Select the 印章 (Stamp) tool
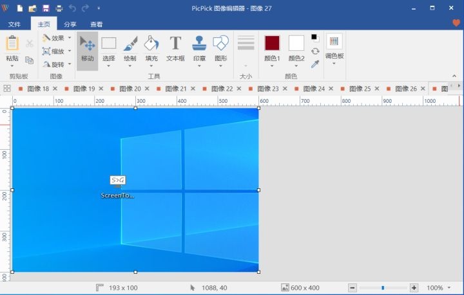 pyautogui.click(x=199, y=49)
